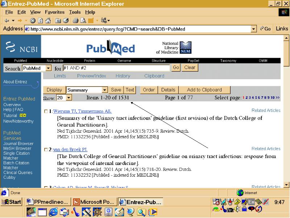The image size is (290, 218).
Task: Open the View menu
Action: 35,12
